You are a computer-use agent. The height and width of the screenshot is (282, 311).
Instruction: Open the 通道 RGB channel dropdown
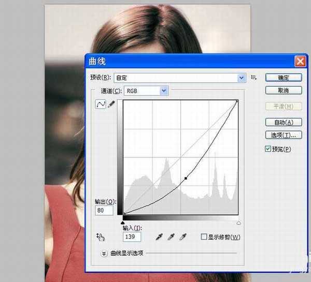point(164,91)
